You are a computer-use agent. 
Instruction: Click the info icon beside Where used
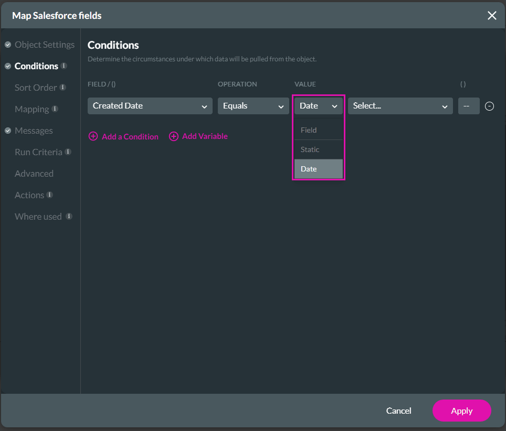pyautogui.click(x=70, y=217)
